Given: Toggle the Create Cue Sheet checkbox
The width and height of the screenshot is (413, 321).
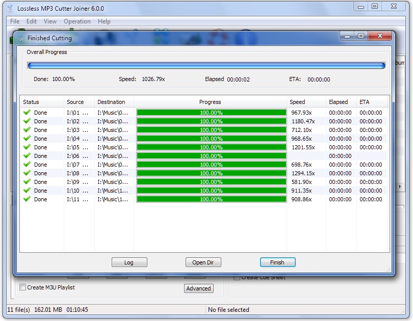Looking at the screenshot, I should click(x=237, y=278).
